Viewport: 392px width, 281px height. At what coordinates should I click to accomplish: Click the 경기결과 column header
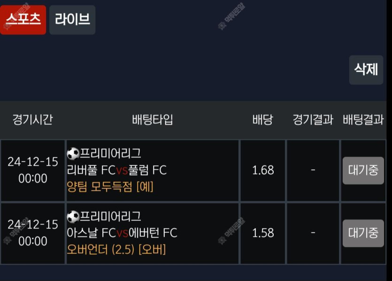coord(313,120)
